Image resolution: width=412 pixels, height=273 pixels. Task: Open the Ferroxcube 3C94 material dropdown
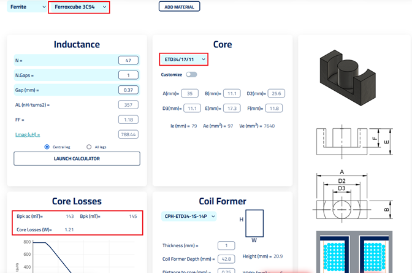pyautogui.click(x=80, y=7)
